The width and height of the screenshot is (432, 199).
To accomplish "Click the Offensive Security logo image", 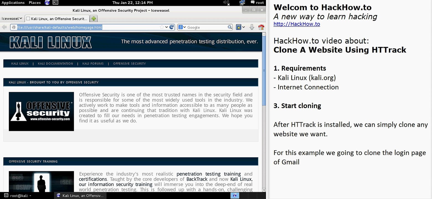I will click(41, 111).
